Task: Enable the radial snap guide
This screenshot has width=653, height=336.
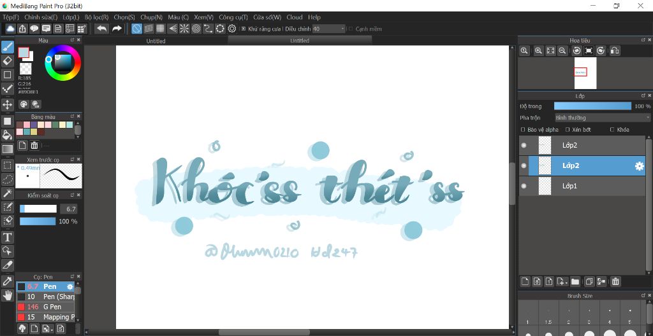Action: [x=184, y=29]
